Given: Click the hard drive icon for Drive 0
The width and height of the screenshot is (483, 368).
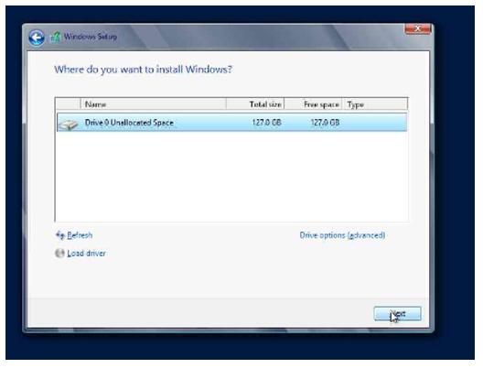Looking at the screenshot, I should coord(68,124).
